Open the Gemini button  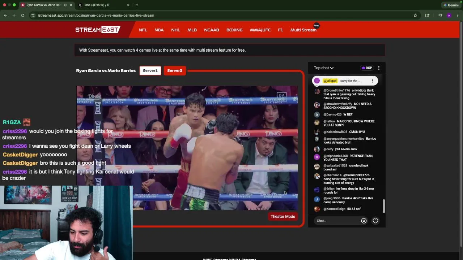(x=451, y=5)
